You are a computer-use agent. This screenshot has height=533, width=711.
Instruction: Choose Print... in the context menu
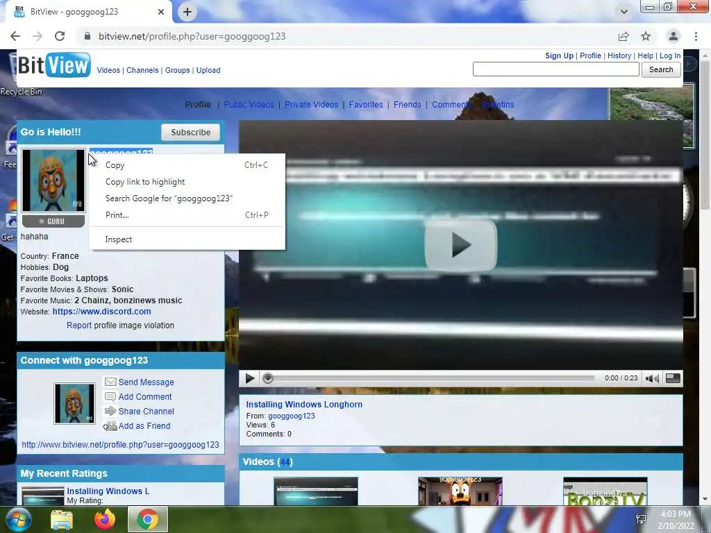pos(187,215)
